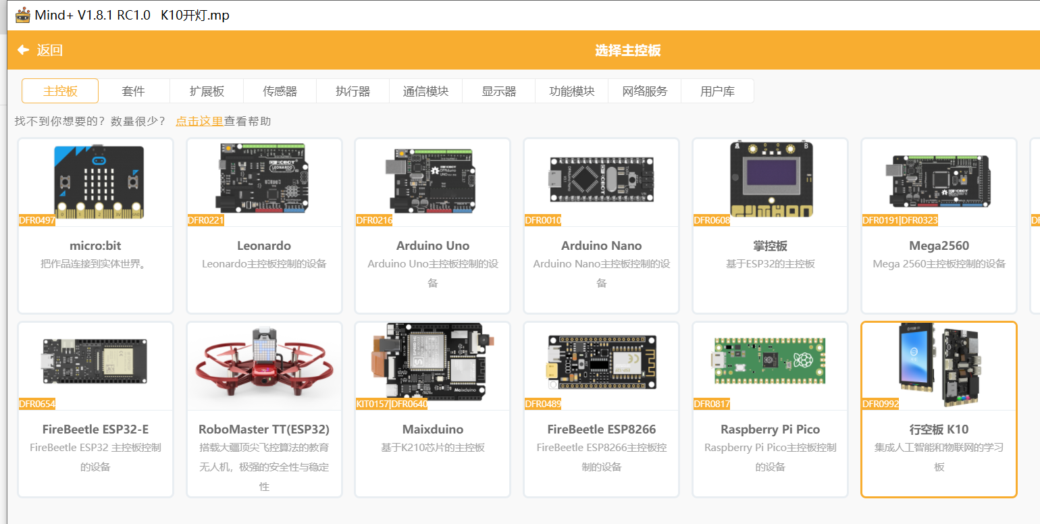Image resolution: width=1040 pixels, height=524 pixels.
Task: Click the DFR0010 product tag
Action: click(543, 220)
